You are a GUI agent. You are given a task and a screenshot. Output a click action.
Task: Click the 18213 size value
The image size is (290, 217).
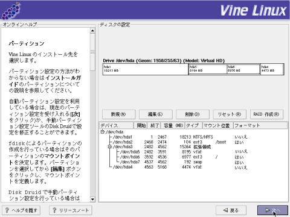pos(185,137)
